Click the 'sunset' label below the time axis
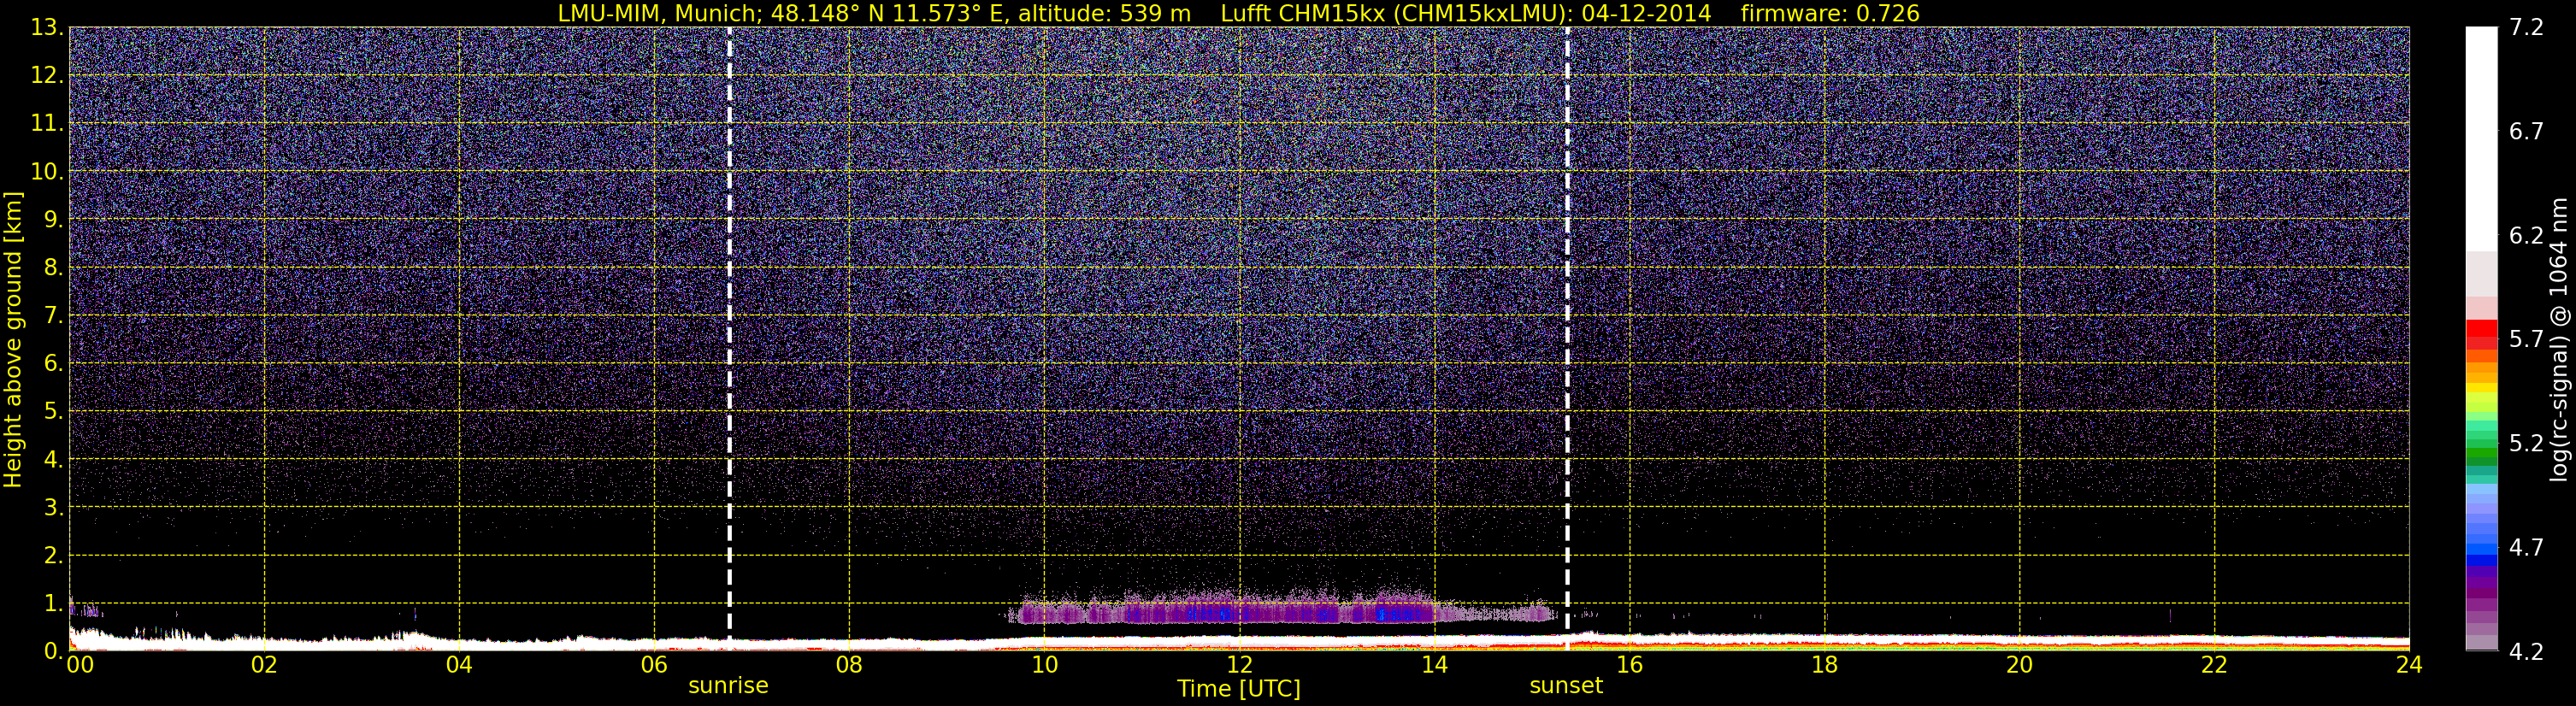Screen dimensions: 2576x706 (x=1566, y=686)
